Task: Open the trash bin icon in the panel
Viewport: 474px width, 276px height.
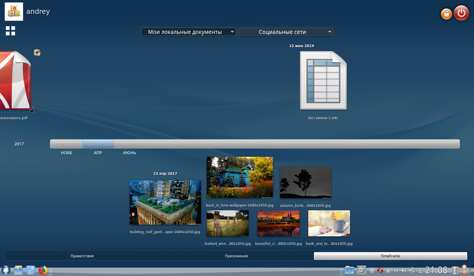Action: 455,270
